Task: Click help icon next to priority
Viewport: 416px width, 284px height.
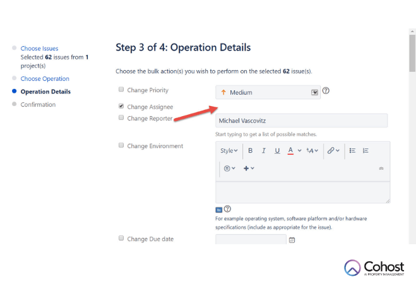Action: coord(326,91)
